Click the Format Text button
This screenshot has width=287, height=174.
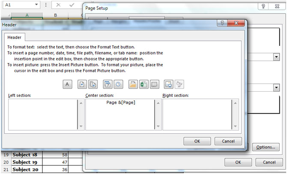67,84
